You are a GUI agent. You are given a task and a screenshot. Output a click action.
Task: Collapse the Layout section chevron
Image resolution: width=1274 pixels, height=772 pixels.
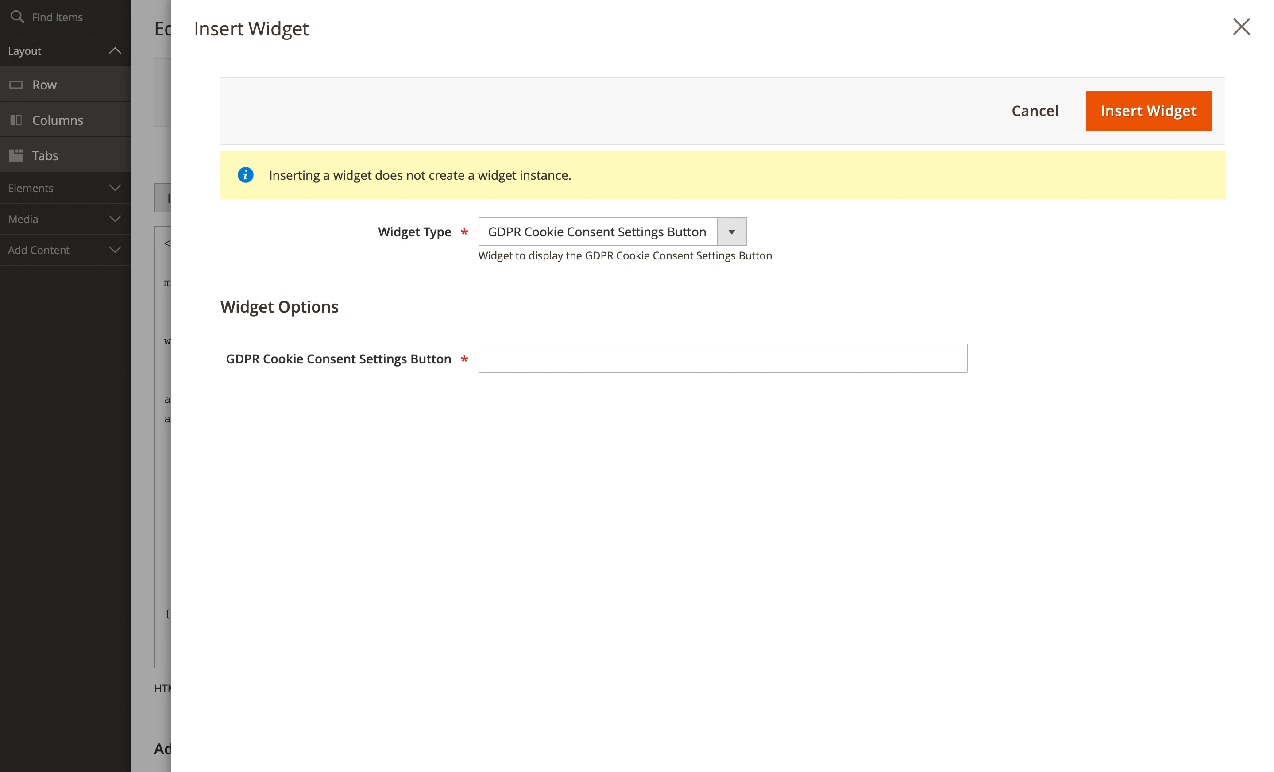click(x=115, y=50)
